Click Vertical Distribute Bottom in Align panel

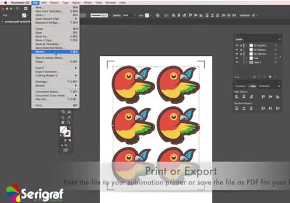(x=251, y=108)
